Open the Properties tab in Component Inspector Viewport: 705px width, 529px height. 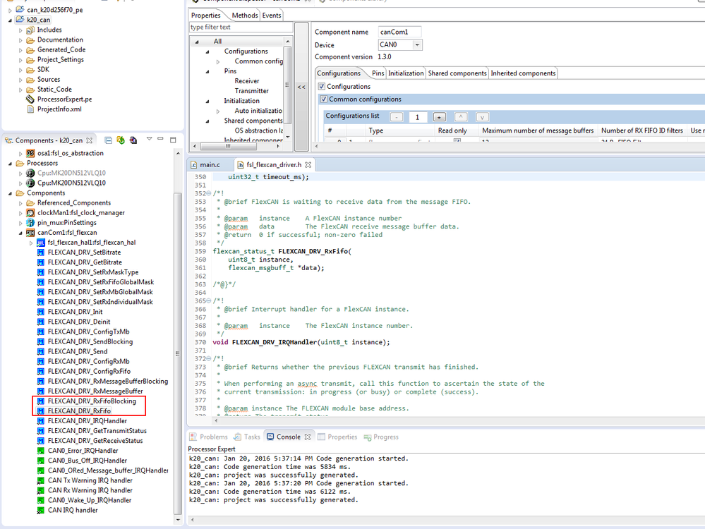(206, 16)
